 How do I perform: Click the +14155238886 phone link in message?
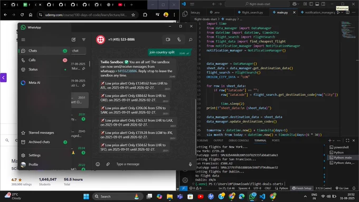click(x=126, y=71)
